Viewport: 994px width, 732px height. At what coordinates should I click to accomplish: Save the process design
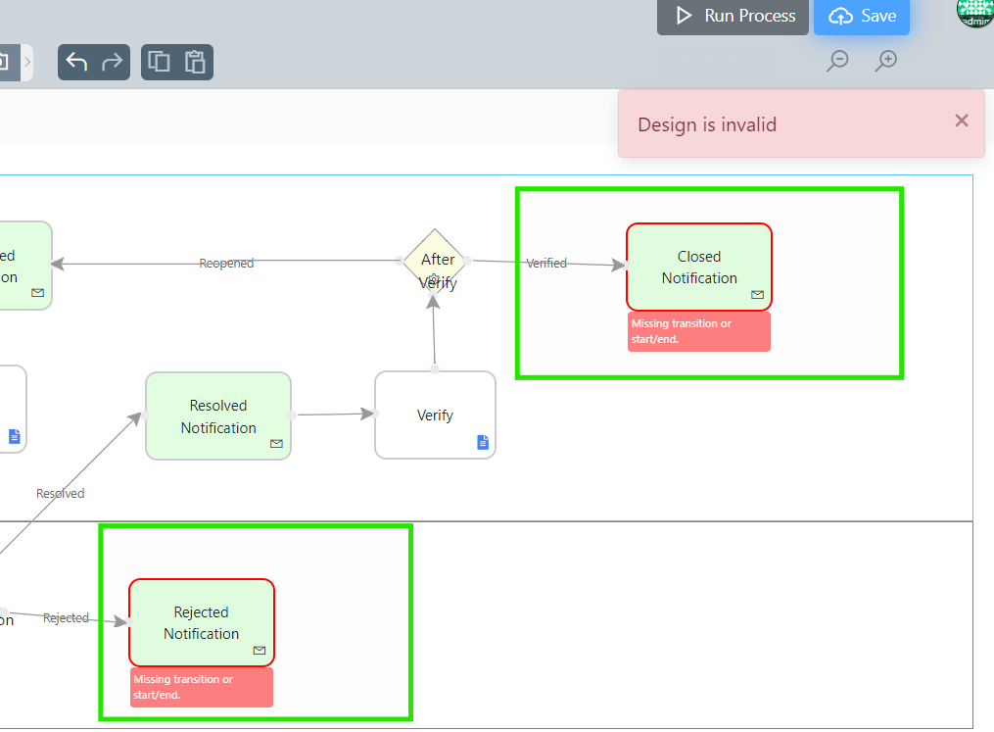(862, 16)
